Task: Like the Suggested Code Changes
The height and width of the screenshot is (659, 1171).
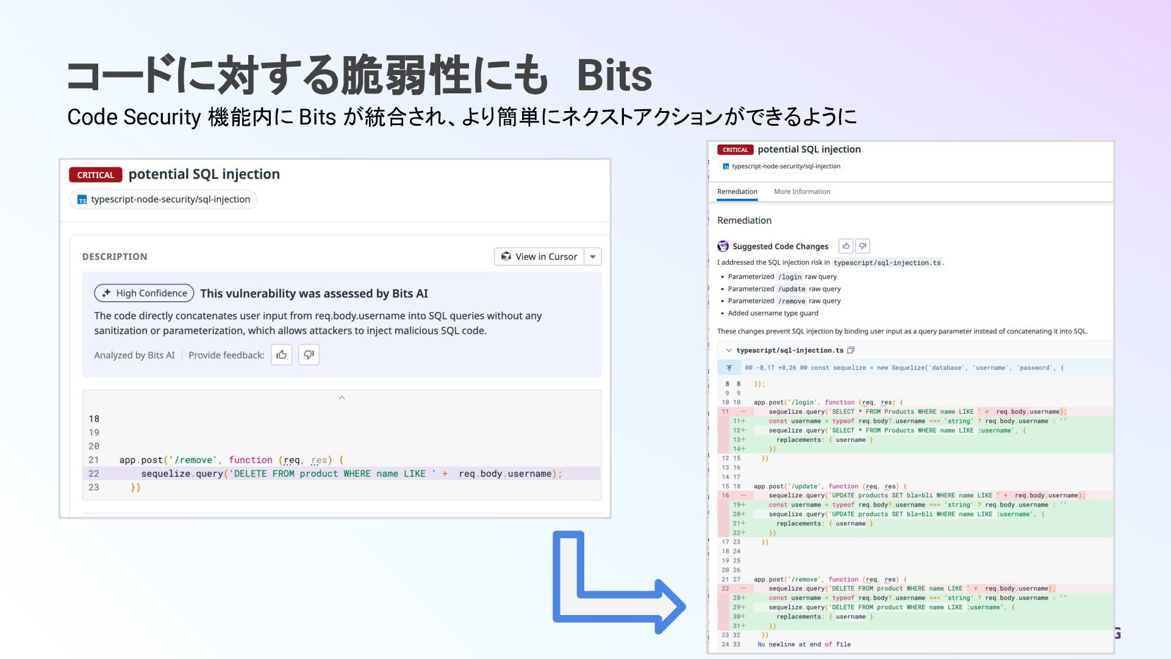Action: tap(846, 247)
